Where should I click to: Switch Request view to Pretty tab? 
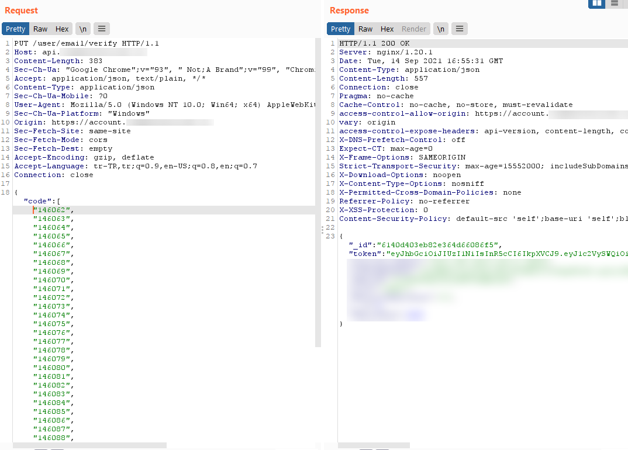(16, 29)
